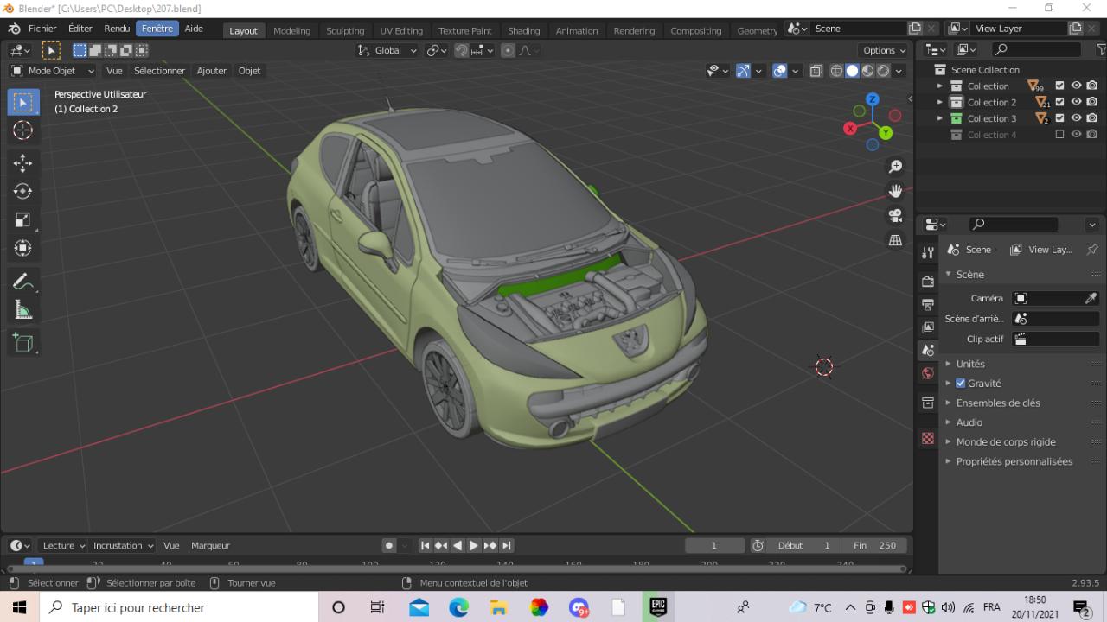Switch to the Sculpting workspace tab

pyautogui.click(x=345, y=30)
